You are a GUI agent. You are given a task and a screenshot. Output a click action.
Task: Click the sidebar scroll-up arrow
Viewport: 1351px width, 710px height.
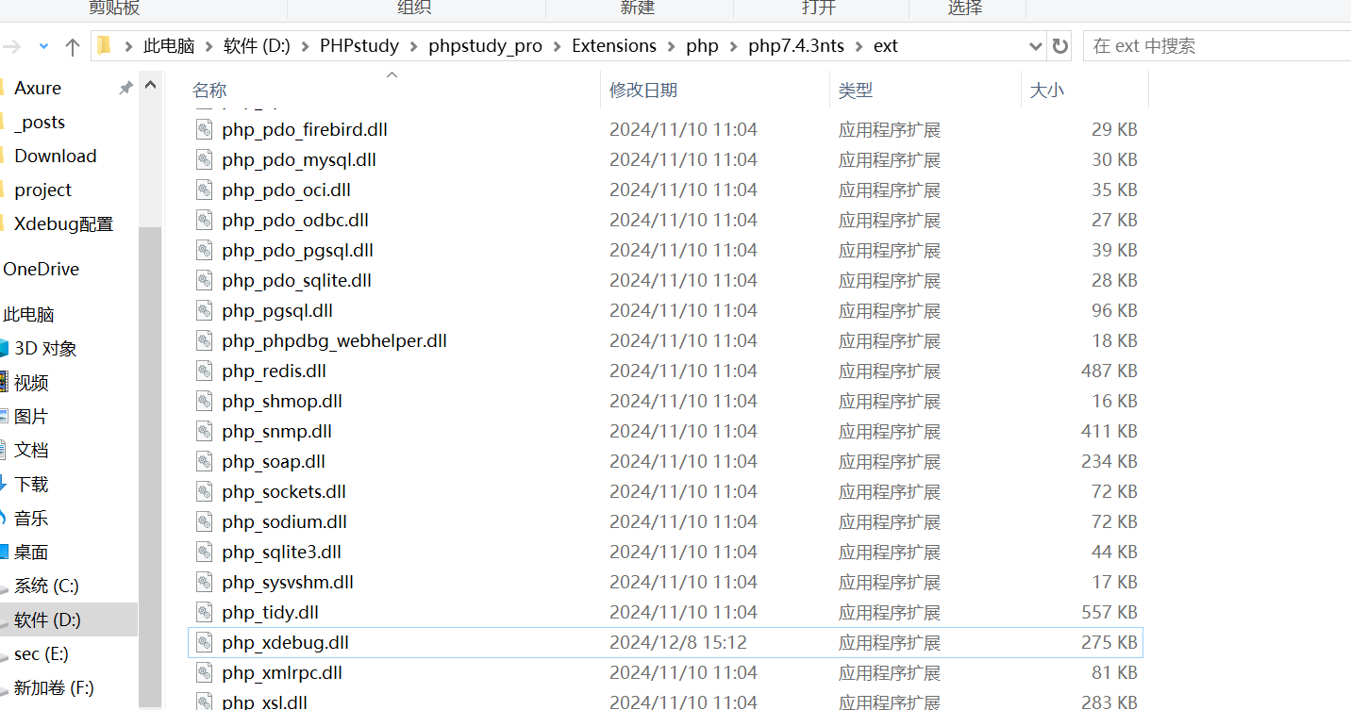(150, 87)
